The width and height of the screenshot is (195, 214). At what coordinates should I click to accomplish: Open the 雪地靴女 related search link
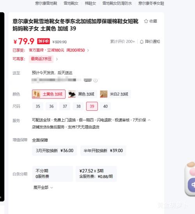point(71,3)
